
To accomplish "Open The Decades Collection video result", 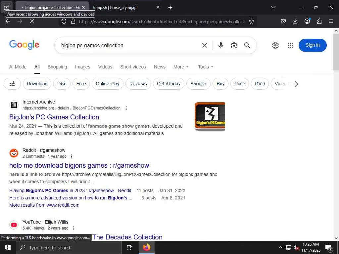I will [x=127, y=237].
